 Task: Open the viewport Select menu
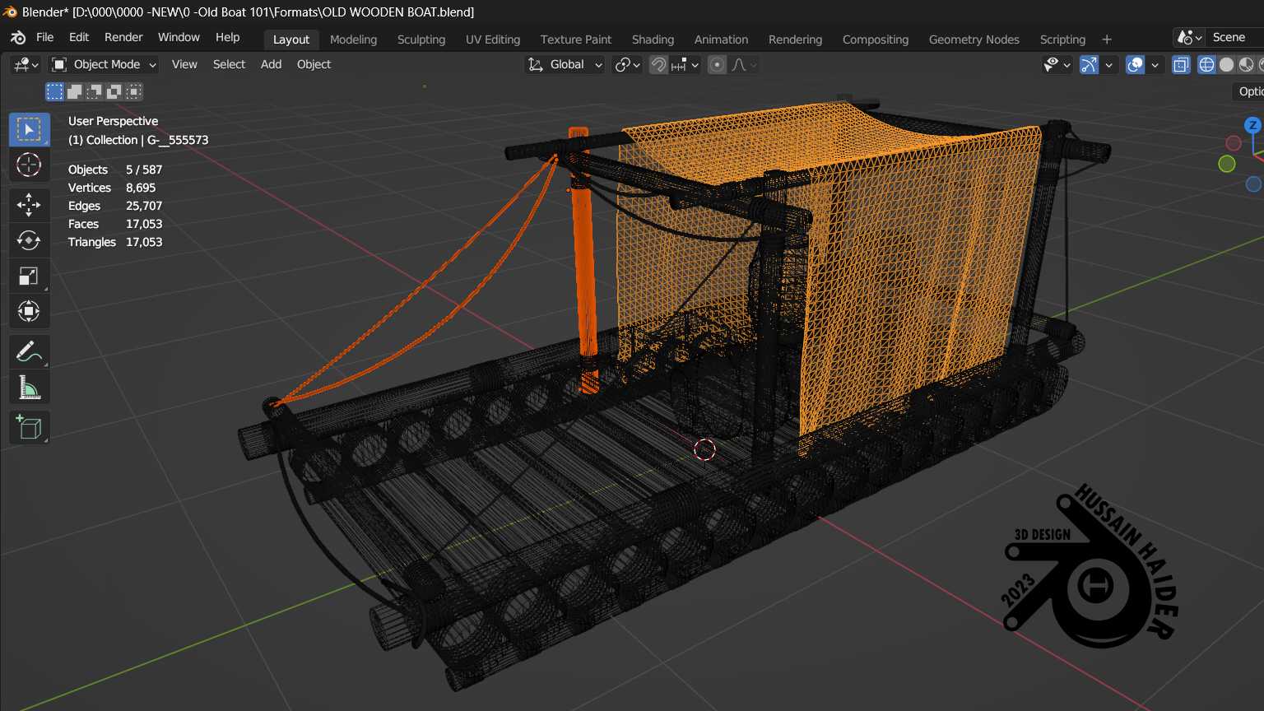point(229,64)
